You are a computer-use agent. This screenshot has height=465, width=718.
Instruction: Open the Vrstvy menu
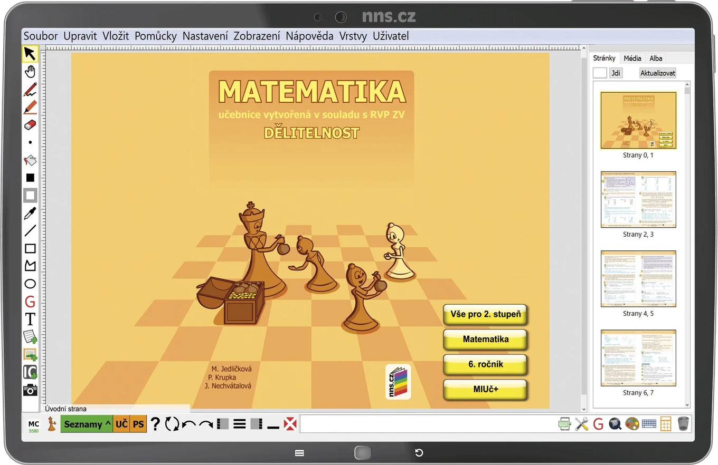(x=353, y=36)
